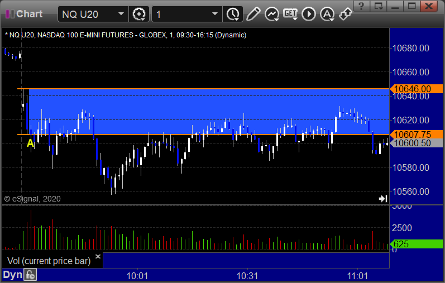
Task: Click the Chart window menu icon
Action: pyautogui.click(x=10, y=14)
